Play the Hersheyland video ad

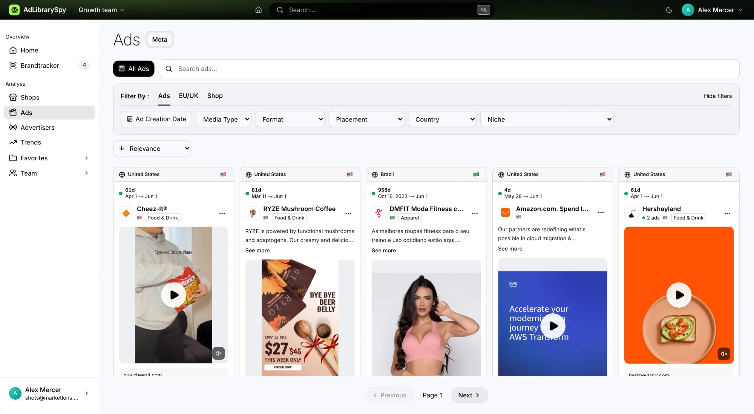[679, 295]
